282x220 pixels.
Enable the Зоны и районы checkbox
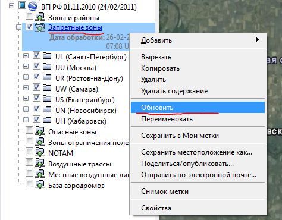coord(29,16)
